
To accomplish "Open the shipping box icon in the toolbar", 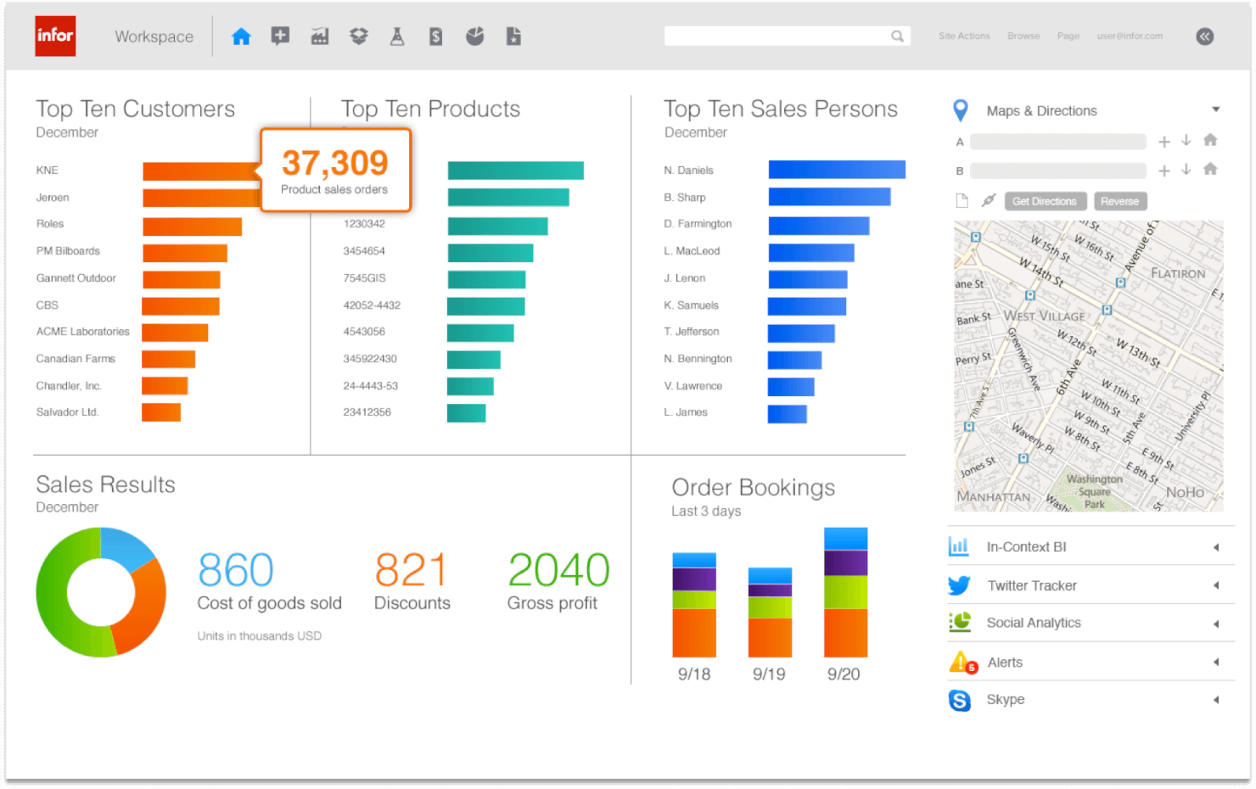I will [x=358, y=36].
